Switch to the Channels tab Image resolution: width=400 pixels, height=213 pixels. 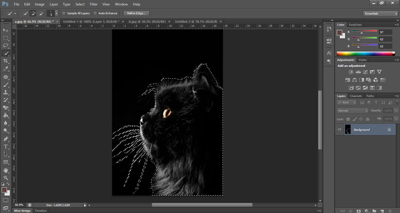[356, 96]
